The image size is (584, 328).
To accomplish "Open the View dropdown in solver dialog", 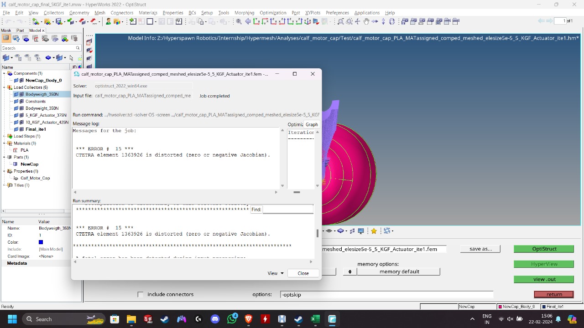I will (276, 273).
